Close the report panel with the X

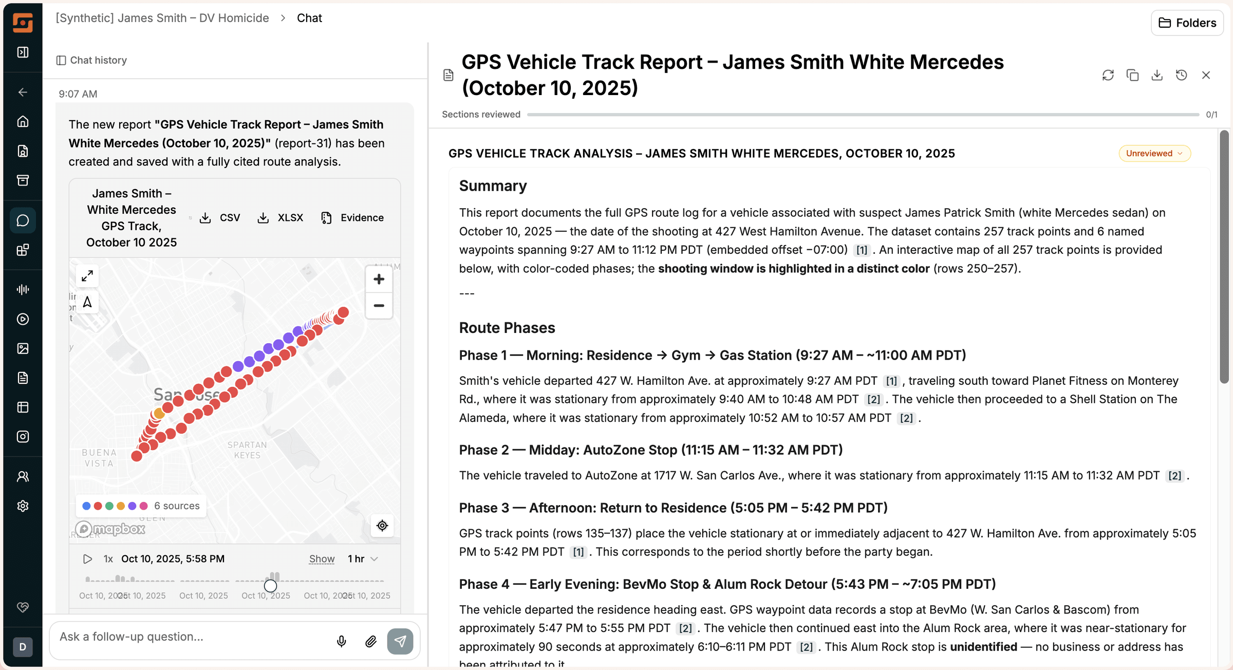click(x=1206, y=76)
